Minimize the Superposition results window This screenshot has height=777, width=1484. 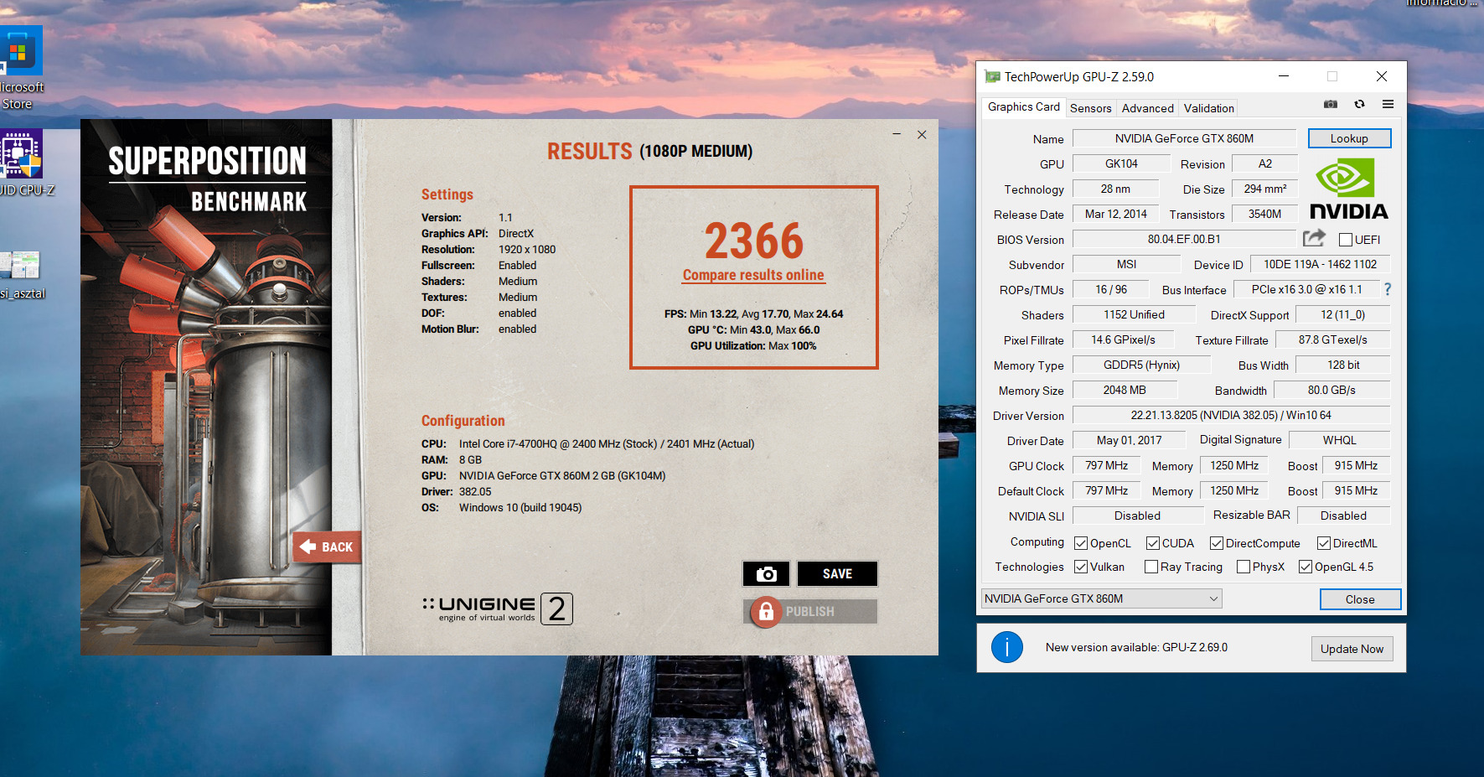pyautogui.click(x=897, y=134)
